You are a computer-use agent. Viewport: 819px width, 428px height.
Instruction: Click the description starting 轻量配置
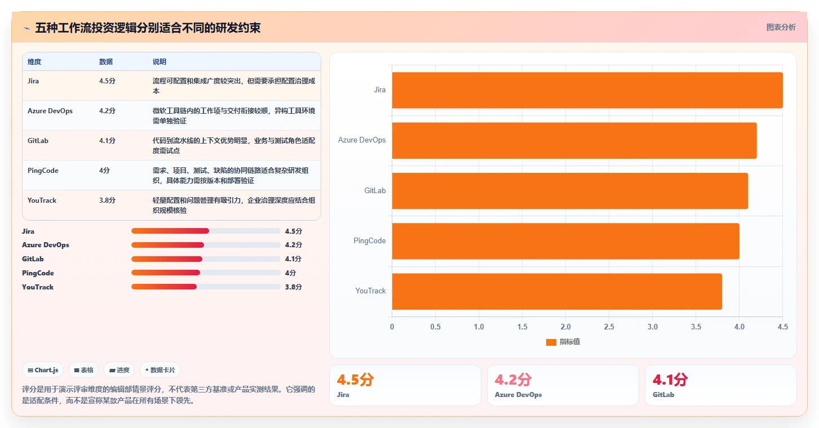tap(234, 206)
